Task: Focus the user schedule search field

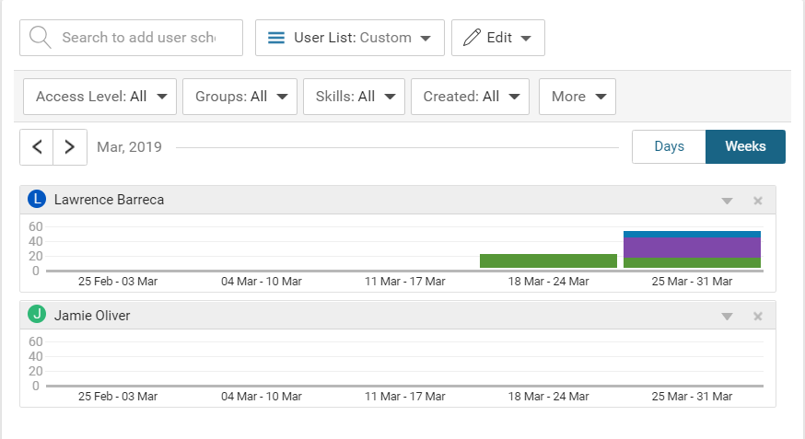Action: pyautogui.click(x=138, y=38)
